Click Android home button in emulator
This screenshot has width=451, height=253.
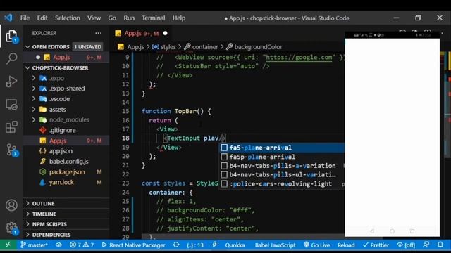click(392, 231)
